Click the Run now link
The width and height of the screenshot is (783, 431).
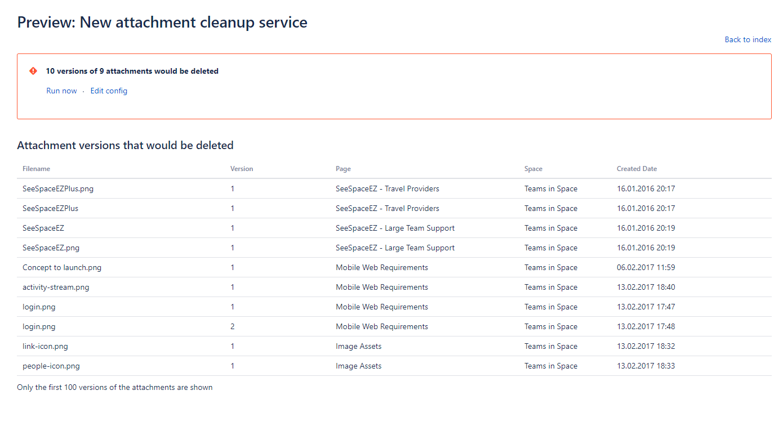61,91
